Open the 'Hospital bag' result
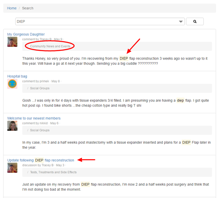Viewport: 219px width, 198px height. tap(17, 76)
